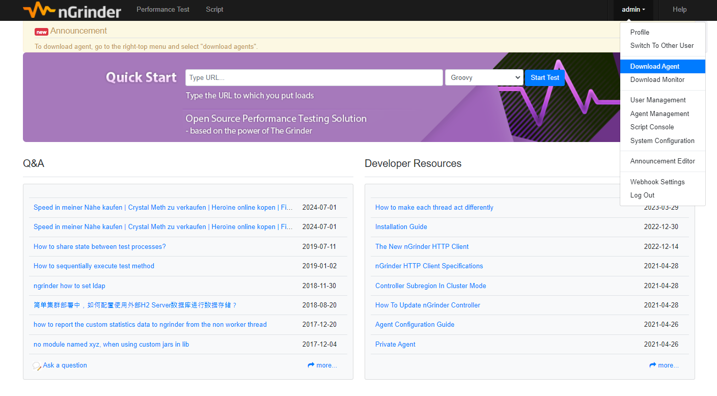717x396 pixels.
Task: Open the Performance Test tab
Action: coord(163,9)
